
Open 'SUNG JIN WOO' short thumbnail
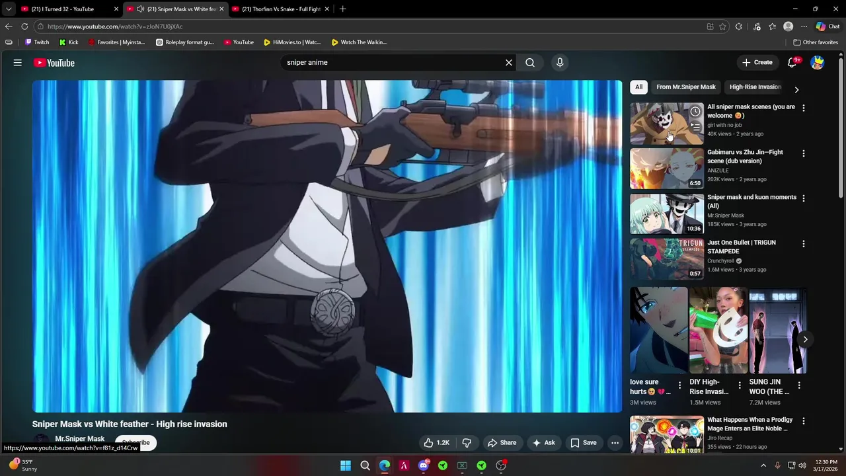[x=778, y=331]
